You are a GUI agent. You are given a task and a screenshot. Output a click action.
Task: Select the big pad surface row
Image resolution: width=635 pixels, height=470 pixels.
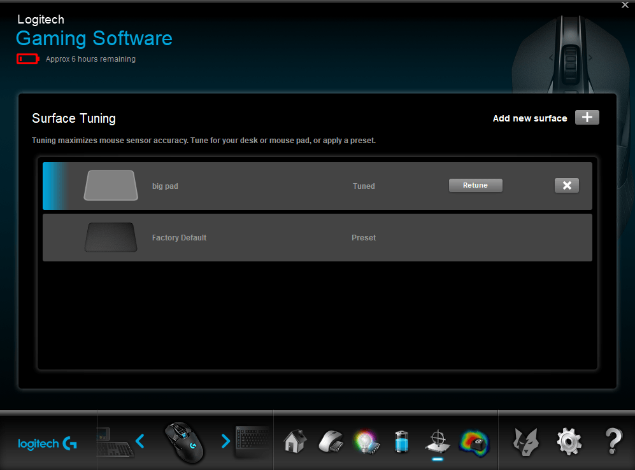(x=317, y=186)
